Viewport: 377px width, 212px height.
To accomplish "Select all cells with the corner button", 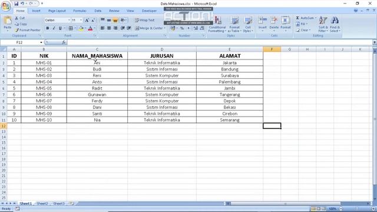I will coord(4,49).
